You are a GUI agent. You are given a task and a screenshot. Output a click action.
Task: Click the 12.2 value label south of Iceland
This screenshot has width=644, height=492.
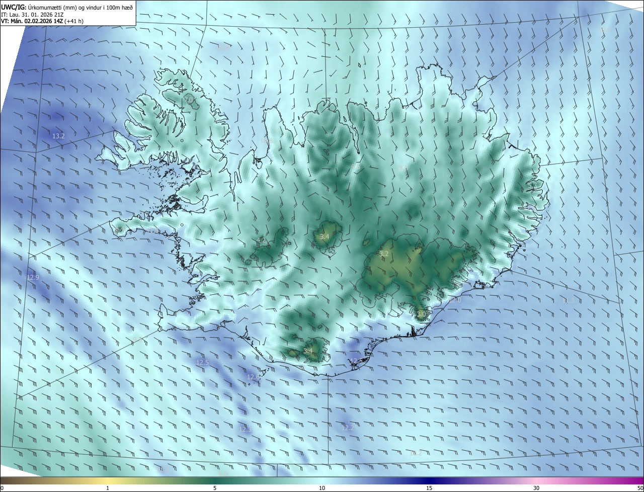(348, 428)
